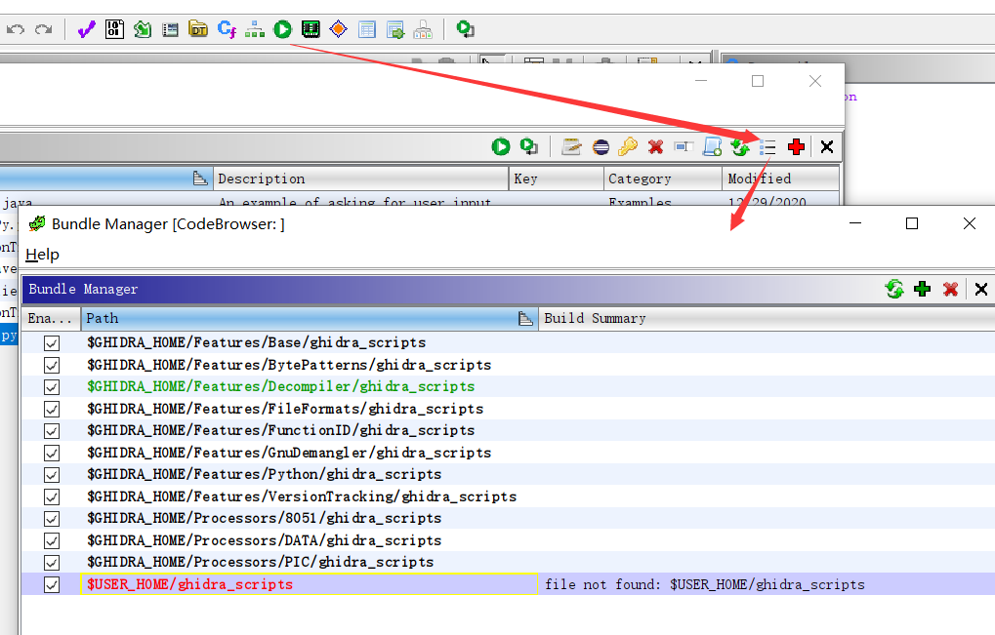
Task: Select $GHIDRA_HOME/Features/Base/ghidra_scripts path text
Action: pyautogui.click(x=257, y=342)
